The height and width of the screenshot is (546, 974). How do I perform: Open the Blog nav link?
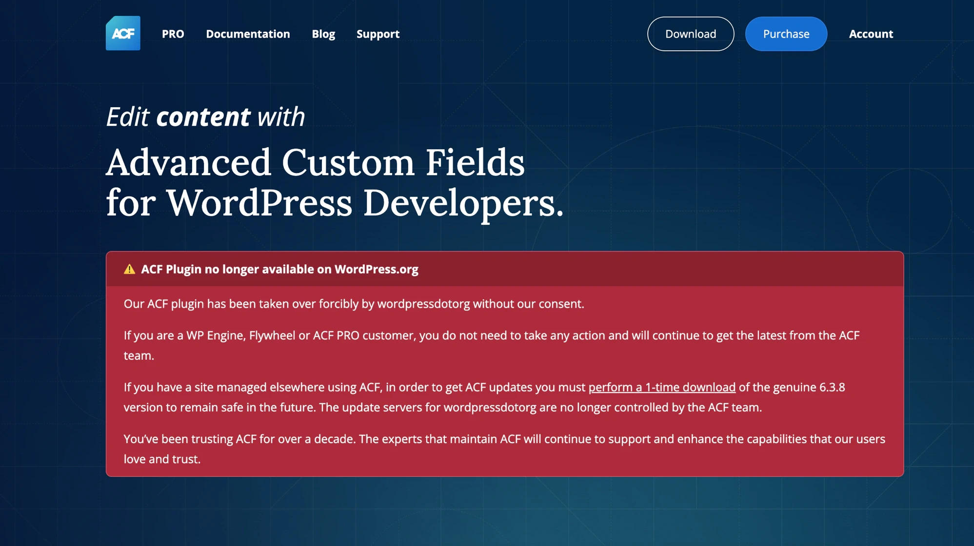pos(323,34)
